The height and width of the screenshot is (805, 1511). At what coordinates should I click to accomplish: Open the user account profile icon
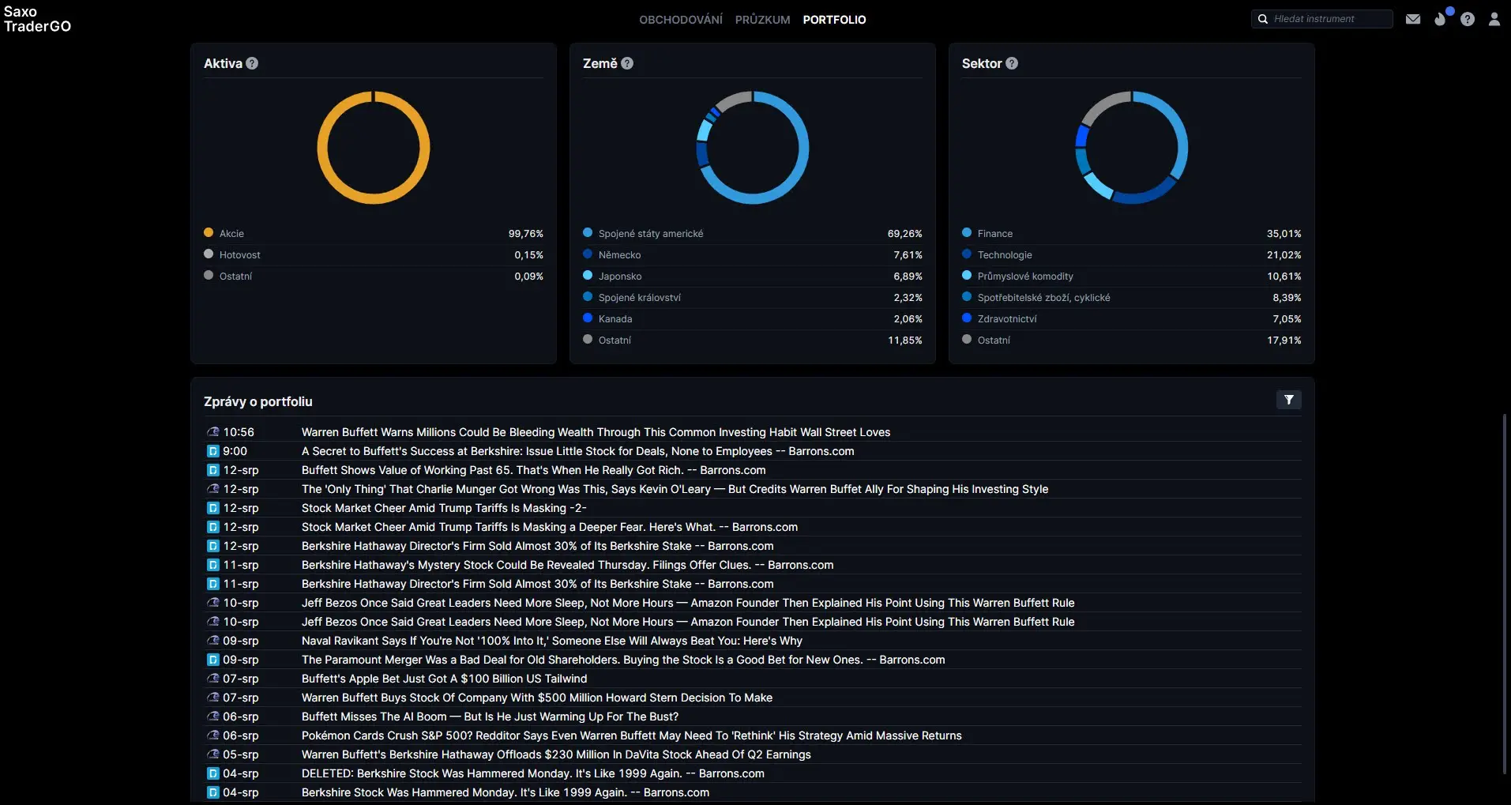coord(1494,19)
